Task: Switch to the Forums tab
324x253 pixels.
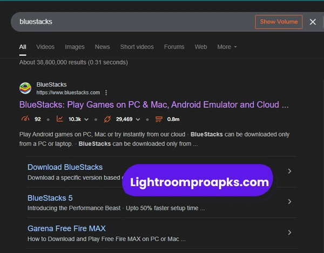Action: (174, 47)
